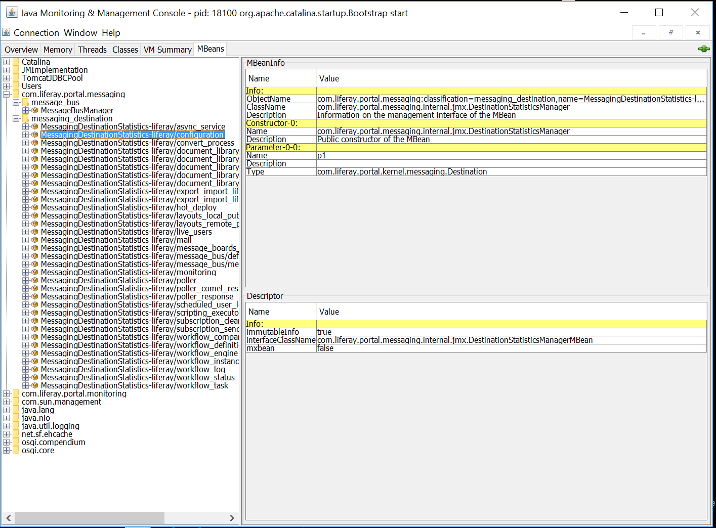Click bean icon of workflow_status statistics
The height and width of the screenshot is (528, 716).
pyautogui.click(x=35, y=377)
